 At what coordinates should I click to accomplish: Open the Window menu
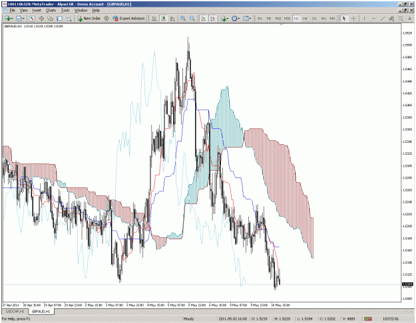point(81,11)
